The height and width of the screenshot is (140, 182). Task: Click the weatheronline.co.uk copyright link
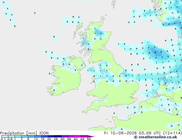156,137
